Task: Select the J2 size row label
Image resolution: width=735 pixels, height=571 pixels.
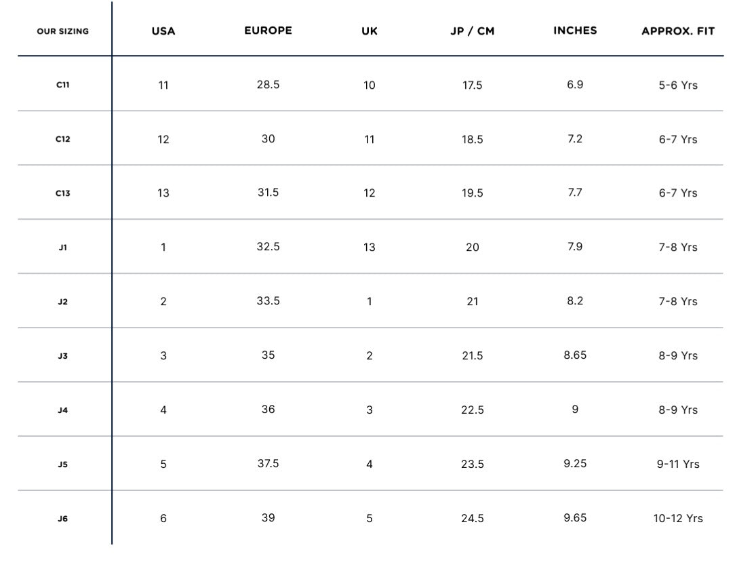Action: click(x=62, y=302)
